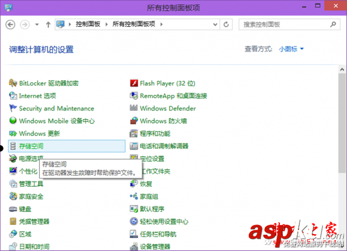Viewport: 347px width, 251px height.
Task: Open the 程序和功能 link text
Action: [155, 134]
